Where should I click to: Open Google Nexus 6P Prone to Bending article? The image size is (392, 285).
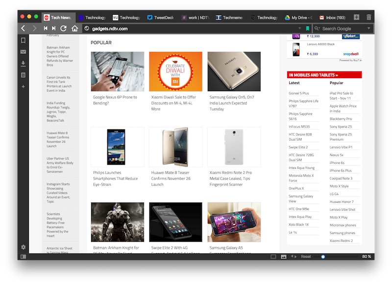tap(115, 100)
